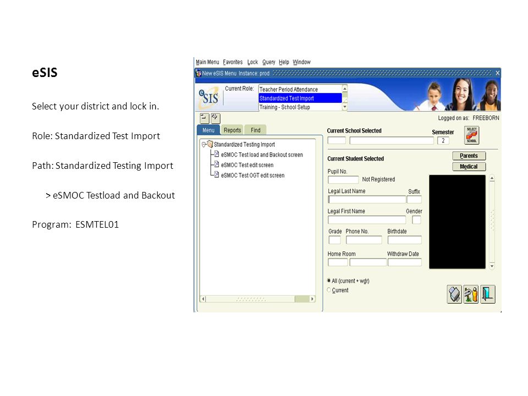Open eSMOC Test edit screen item
The height and width of the screenshot is (396, 528).
(247, 165)
